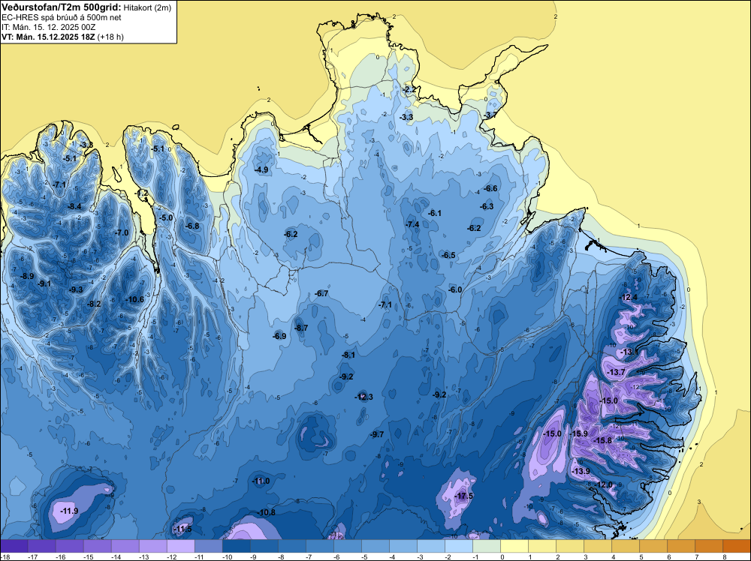The image size is (751, 561).
Task: Click the -8.9 temperature label
Action: pyautogui.click(x=27, y=276)
